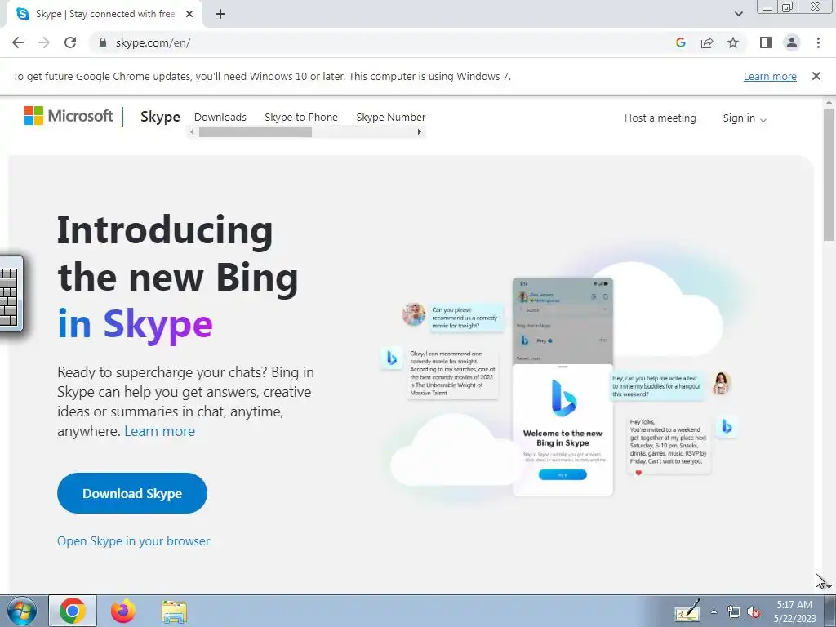Screen dimensions: 836x627
Task: Open the Windows Start menu
Action: point(22,611)
